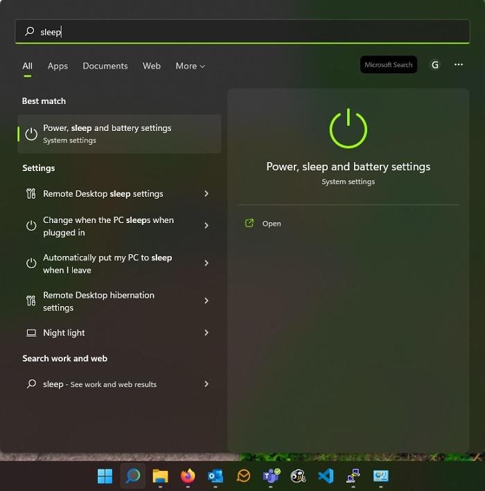The height and width of the screenshot is (491, 485).
Task: Switch to the Documents tab
Action: coord(105,66)
